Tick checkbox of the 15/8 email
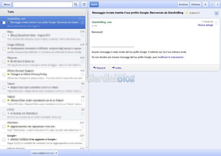The width and height of the screenshot is (221, 156). [x=4, y=75]
